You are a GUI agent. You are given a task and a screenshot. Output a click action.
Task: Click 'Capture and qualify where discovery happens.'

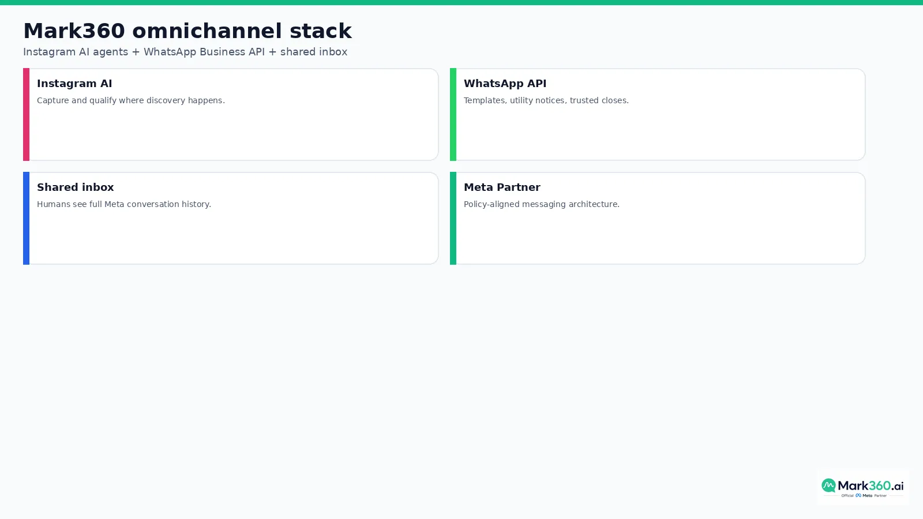[131, 100]
